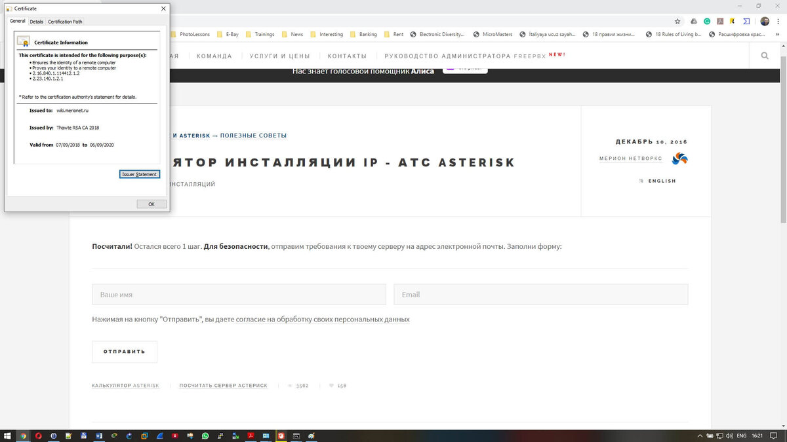Open the MicroMasters bookmark
The image size is (787, 442).
tap(492, 34)
